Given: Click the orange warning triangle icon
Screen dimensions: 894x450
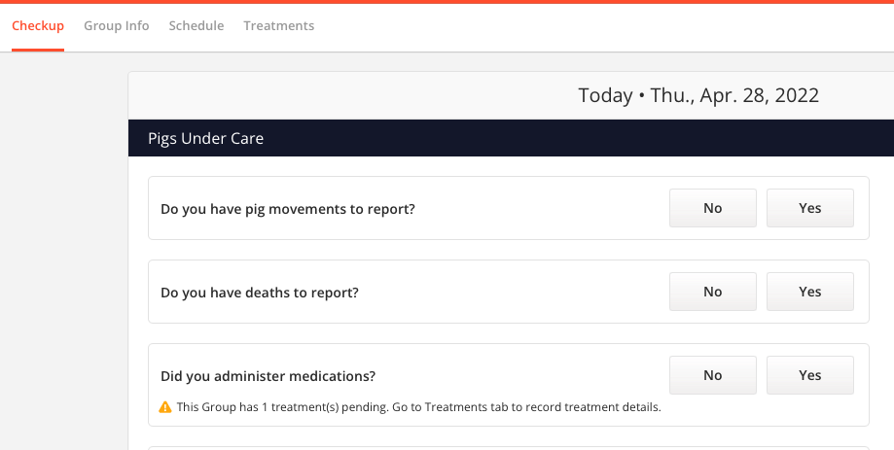Looking at the screenshot, I should click(165, 407).
